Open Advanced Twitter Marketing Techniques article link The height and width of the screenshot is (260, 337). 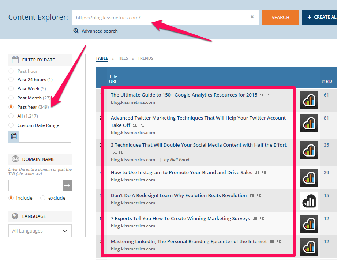(198, 121)
